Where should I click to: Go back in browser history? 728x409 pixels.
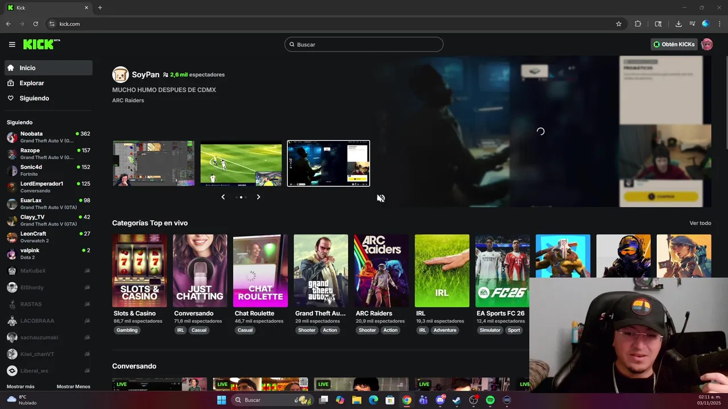coord(8,24)
